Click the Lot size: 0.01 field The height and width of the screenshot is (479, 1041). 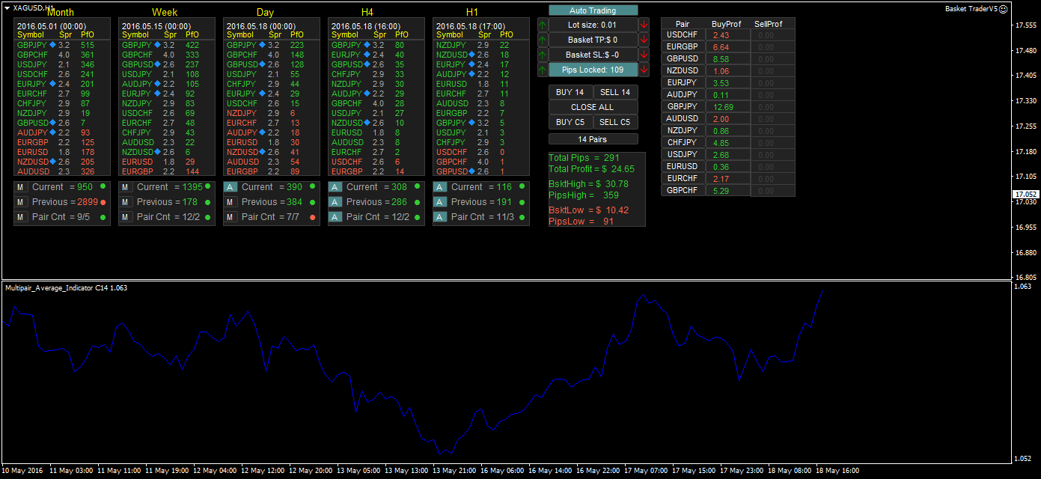tap(593, 25)
